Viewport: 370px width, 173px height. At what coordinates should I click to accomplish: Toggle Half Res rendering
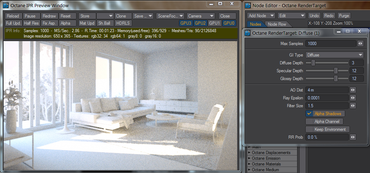[32, 23]
